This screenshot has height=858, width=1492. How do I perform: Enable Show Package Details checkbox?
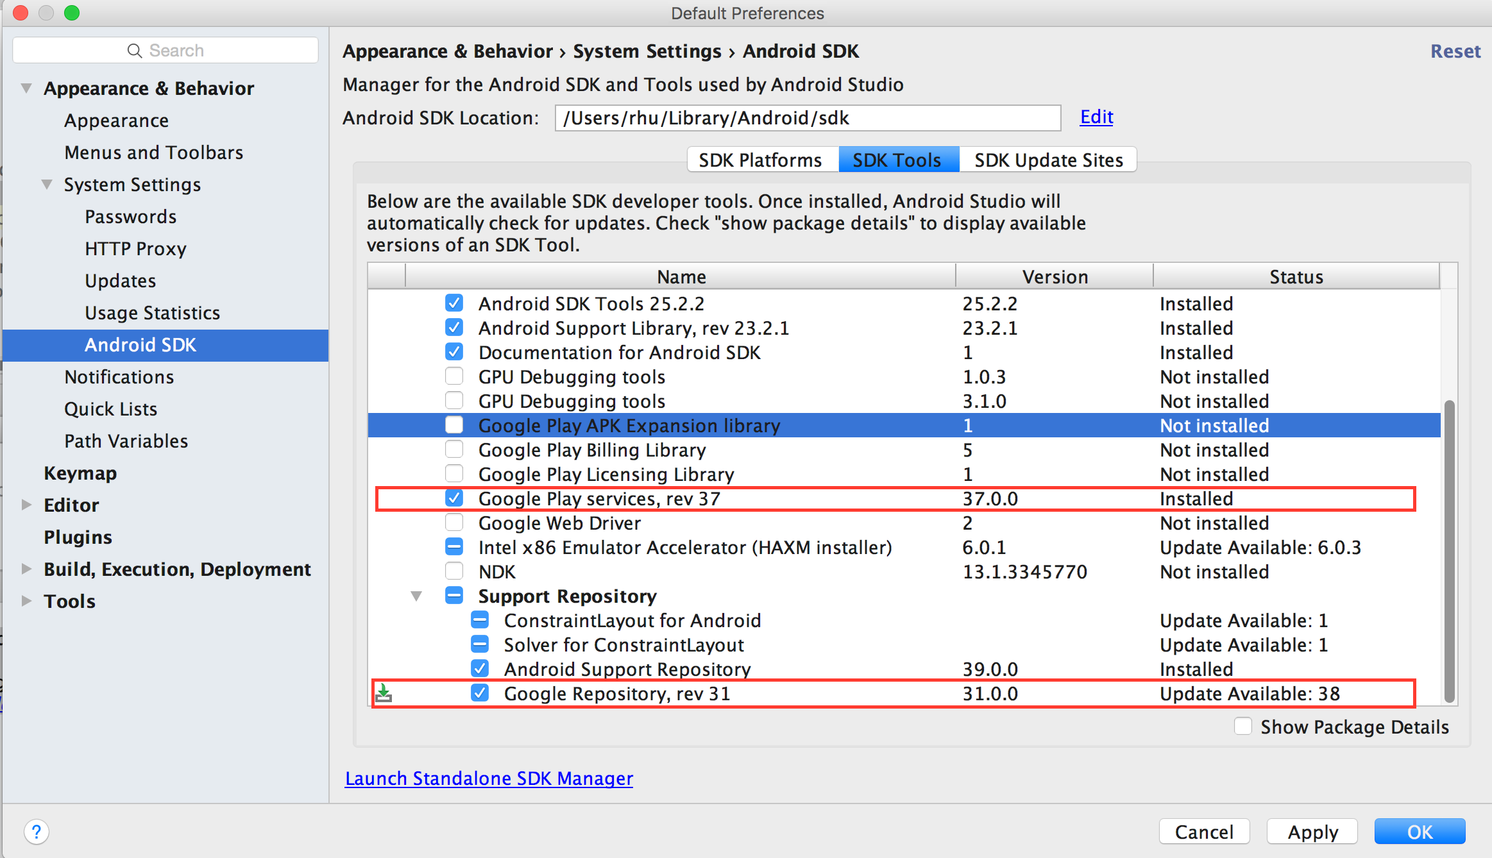coord(1243,726)
